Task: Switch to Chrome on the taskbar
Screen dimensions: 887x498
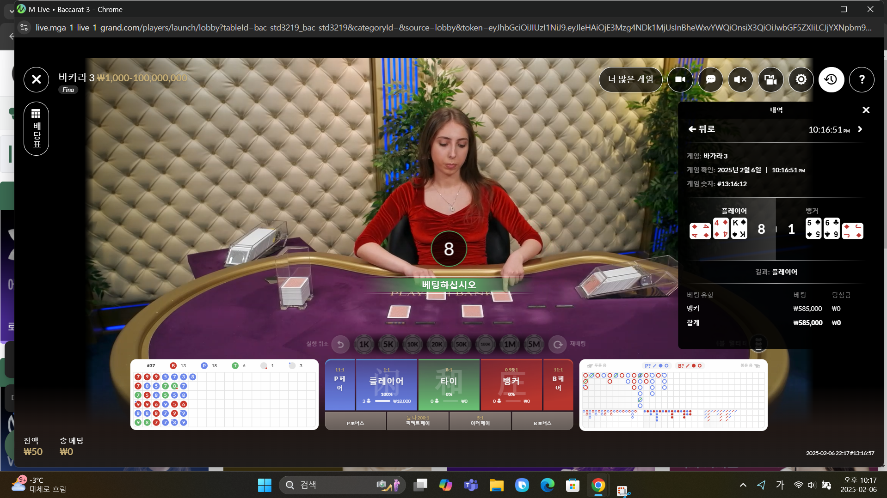Action: click(598, 485)
